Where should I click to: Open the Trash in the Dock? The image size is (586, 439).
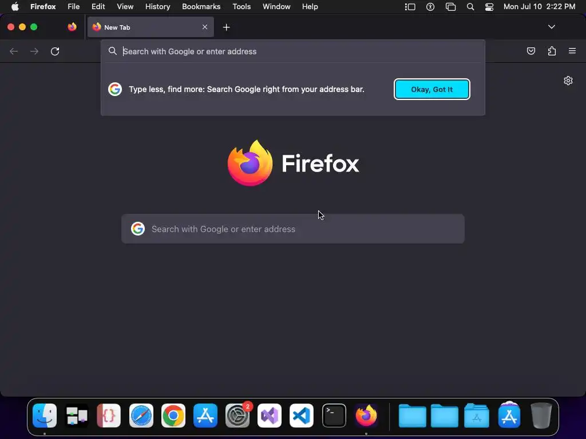coord(541,416)
